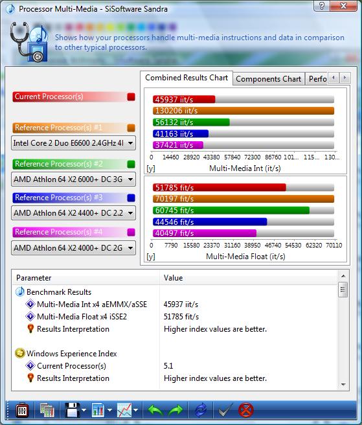The height and width of the screenshot is (425, 362).
Task: Click the Value column header
Action: (x=249, y=278)
